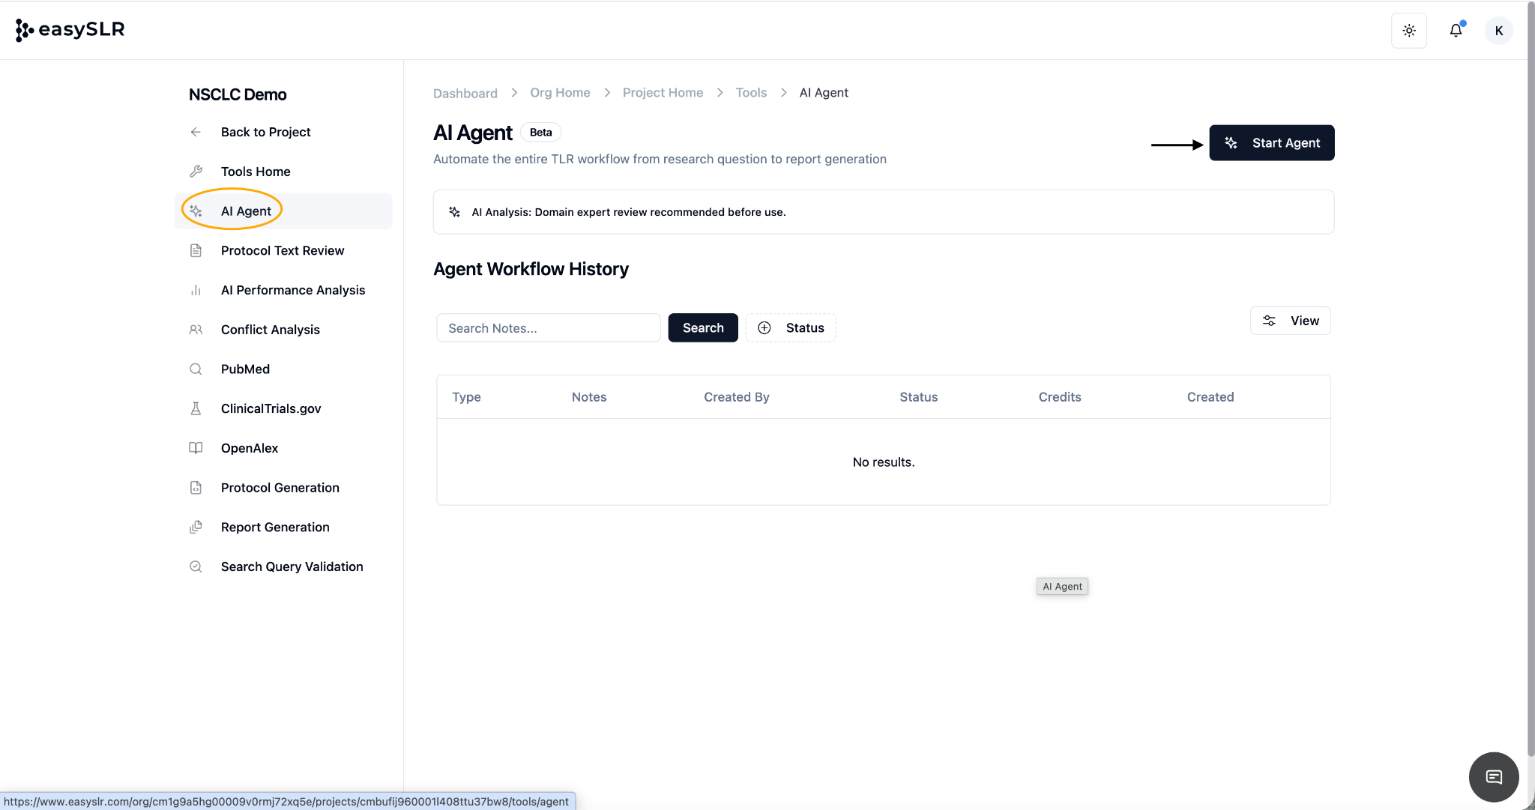Viewport: 1535px width, 810px height.
Task: Click the PubMed magnifier icon
Action: pos(196,369)
